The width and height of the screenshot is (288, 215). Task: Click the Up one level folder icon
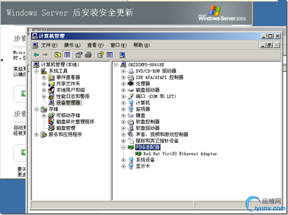58,55
